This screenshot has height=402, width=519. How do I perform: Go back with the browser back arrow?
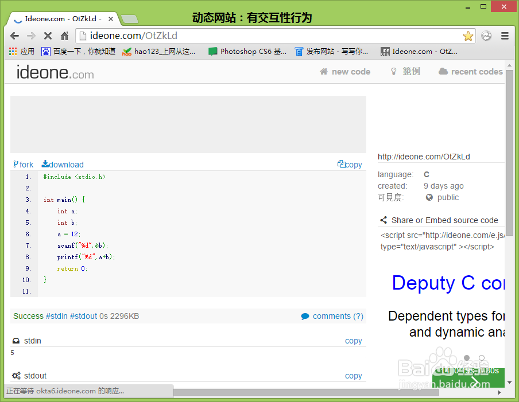15,36
